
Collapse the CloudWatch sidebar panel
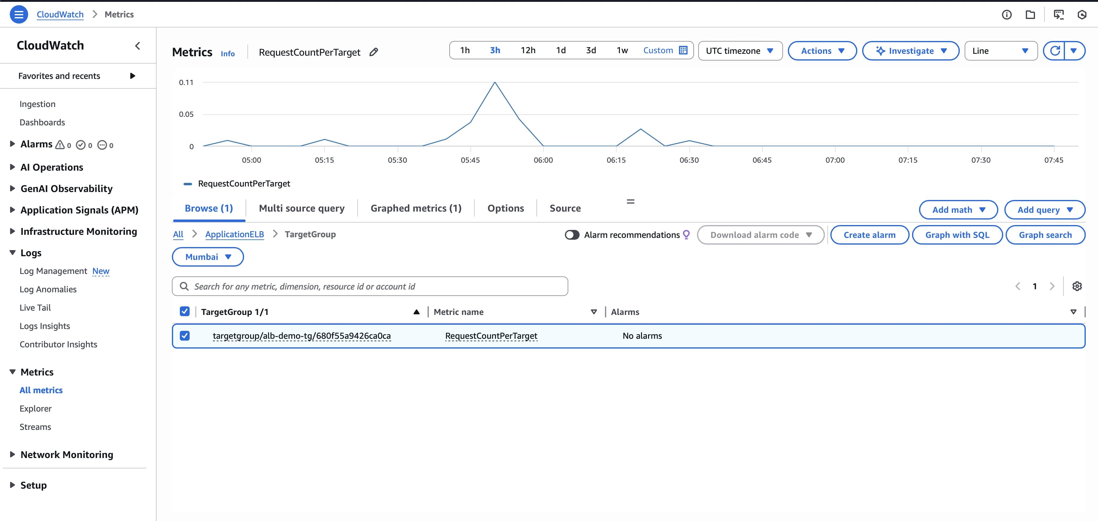(138, 46)
